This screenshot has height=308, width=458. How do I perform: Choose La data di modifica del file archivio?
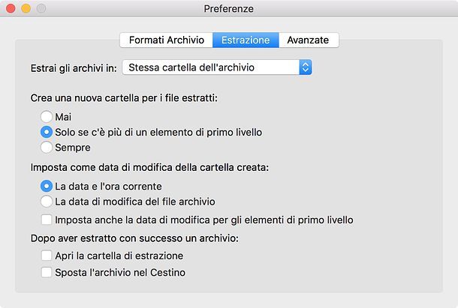[x=47, y=201]
